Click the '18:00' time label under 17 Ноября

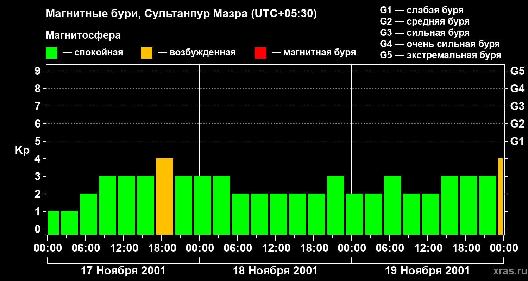tap(162, 248)
